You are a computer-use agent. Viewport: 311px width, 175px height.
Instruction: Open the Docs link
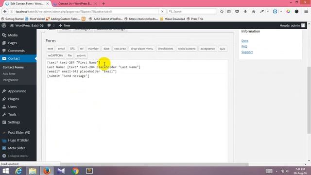click(245, 41)
